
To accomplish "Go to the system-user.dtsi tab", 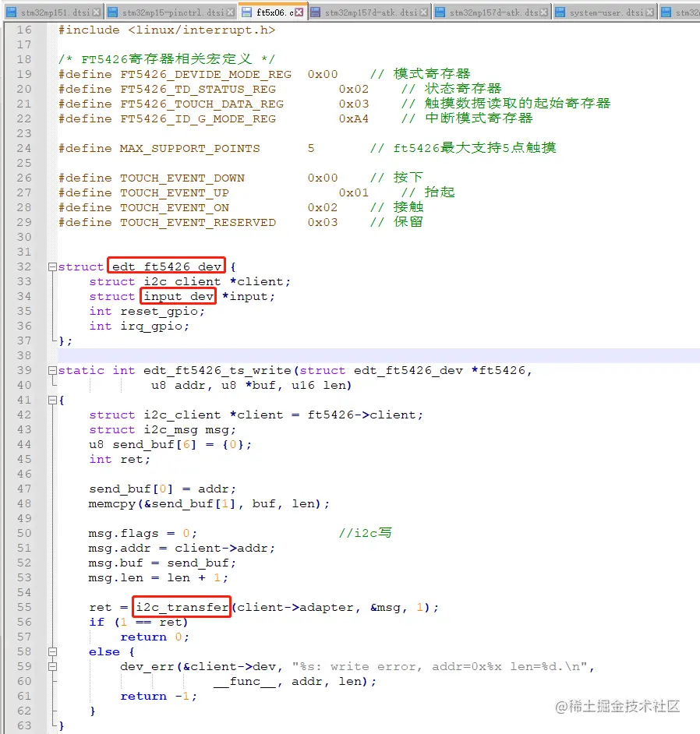I will (606, 12).
